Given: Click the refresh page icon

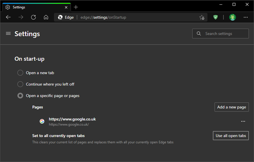Looking at the screenshot, I should coord(33,17).
